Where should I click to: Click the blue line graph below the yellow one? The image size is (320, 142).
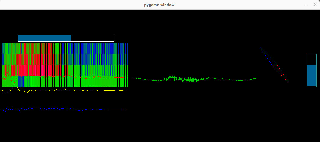pyautogui.click(x=64, y=109)
